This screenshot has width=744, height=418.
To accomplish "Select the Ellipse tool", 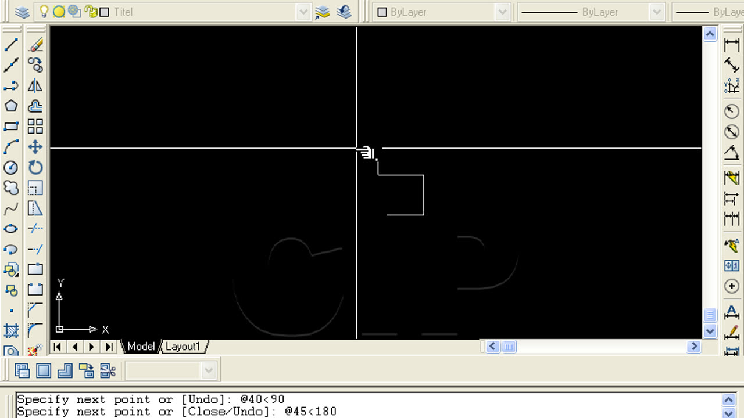I will tap(11, 229).
